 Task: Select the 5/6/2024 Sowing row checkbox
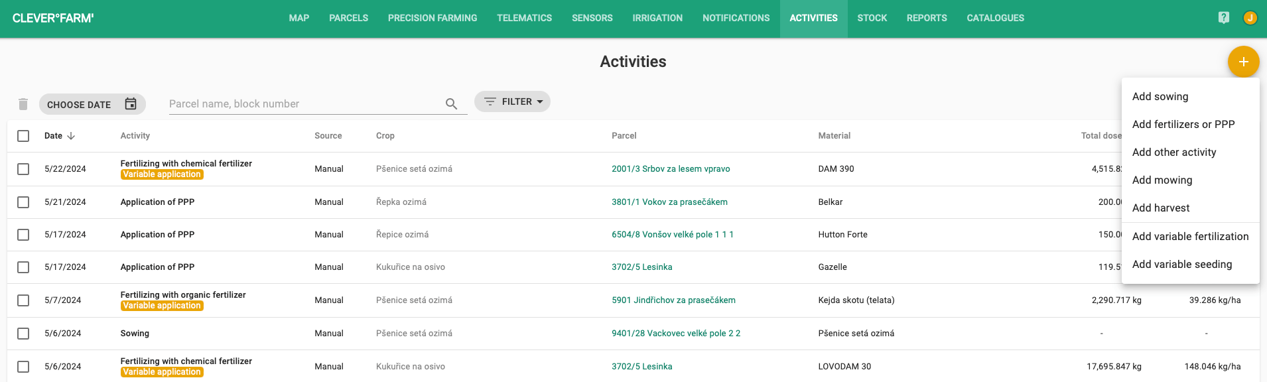tap(23, 334)
